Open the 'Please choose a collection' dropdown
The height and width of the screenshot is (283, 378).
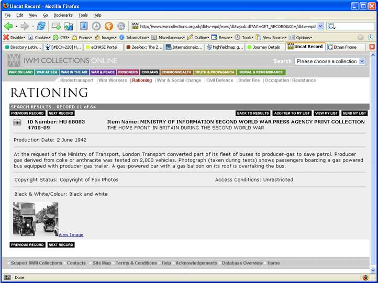330,61
